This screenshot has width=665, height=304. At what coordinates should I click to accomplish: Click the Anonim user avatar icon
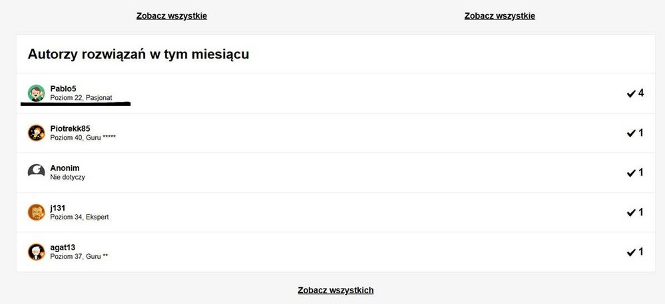point(36,172)
